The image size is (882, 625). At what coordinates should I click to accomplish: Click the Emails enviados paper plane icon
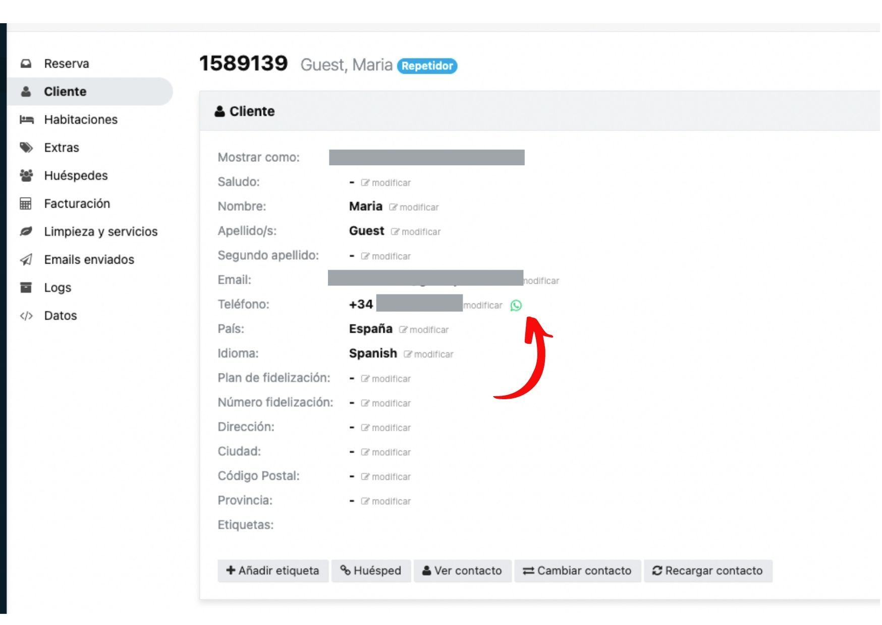(26, 260)
